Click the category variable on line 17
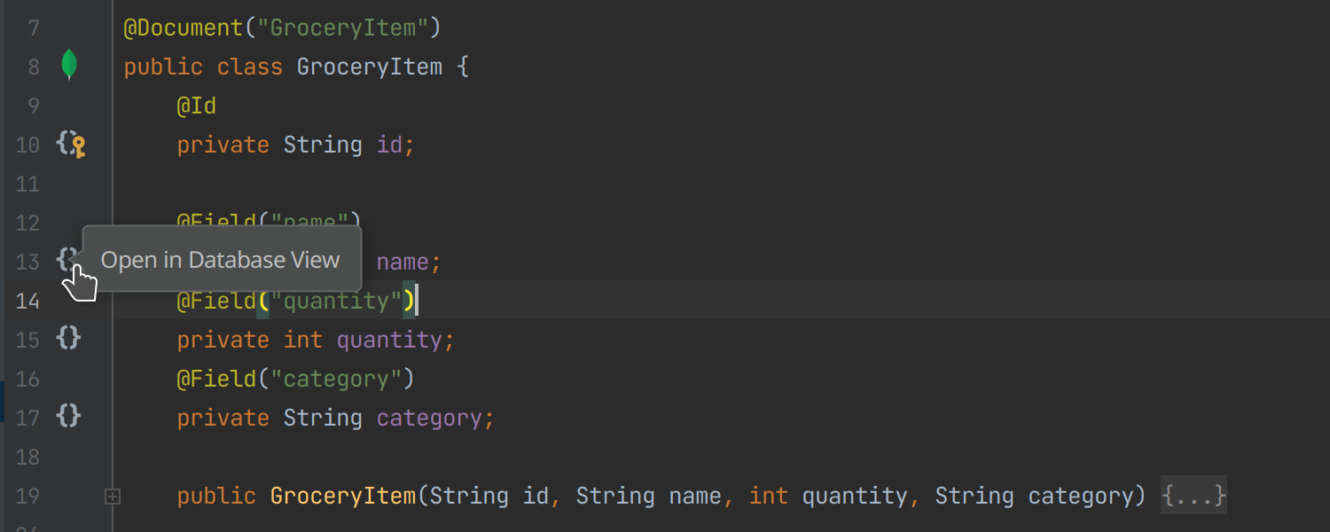Viewport: 1330px width, 532px height. pyautogui.click(x=429, y=418)
